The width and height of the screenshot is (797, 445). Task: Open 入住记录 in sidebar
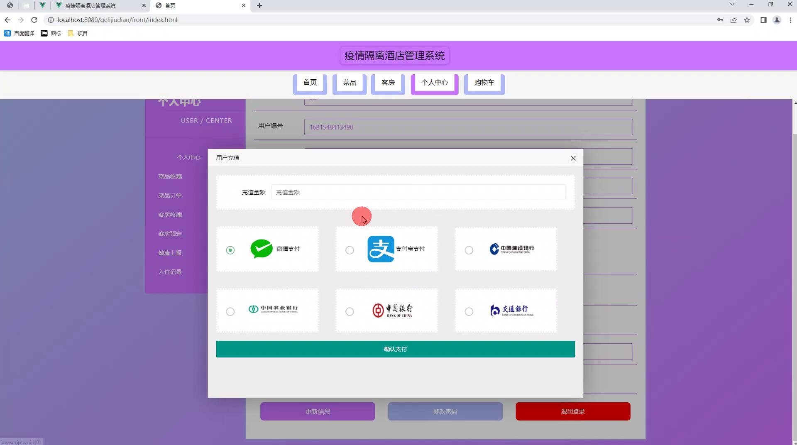[x=170, y=272]
